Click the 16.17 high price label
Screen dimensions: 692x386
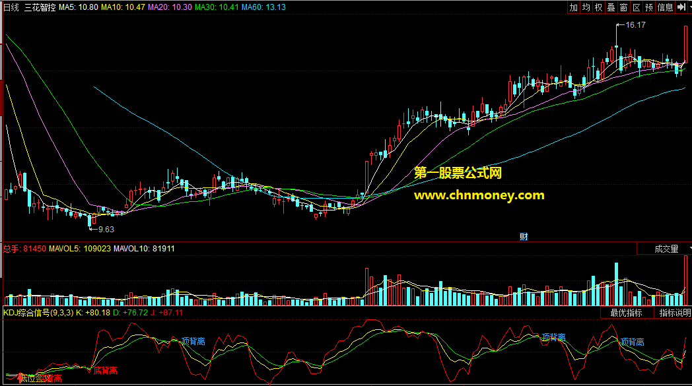(635, 25)
